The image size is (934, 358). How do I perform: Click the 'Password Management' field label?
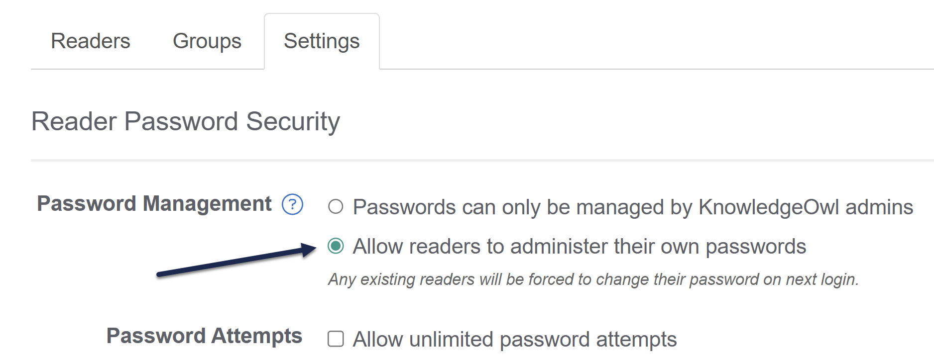pos(154,204)
